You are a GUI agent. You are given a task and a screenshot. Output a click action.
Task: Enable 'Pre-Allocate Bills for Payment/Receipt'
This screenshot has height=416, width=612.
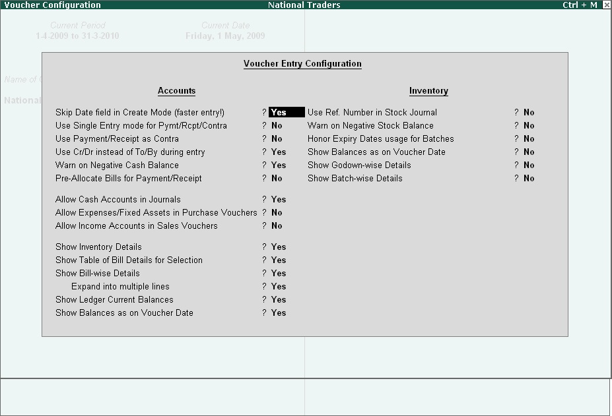277,178
